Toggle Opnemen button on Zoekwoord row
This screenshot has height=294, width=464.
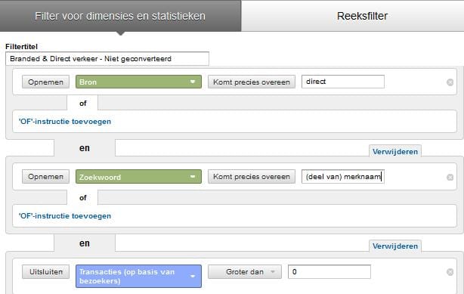pos(45,177)
